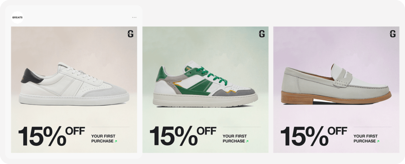Click "Your First Purchase" under the green sneaker

point(234,138)
